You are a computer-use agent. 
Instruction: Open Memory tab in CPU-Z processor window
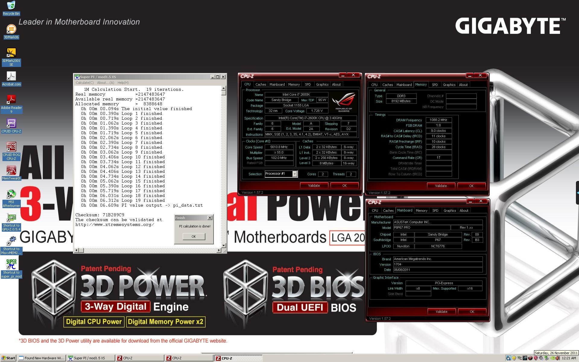[294, 84]
